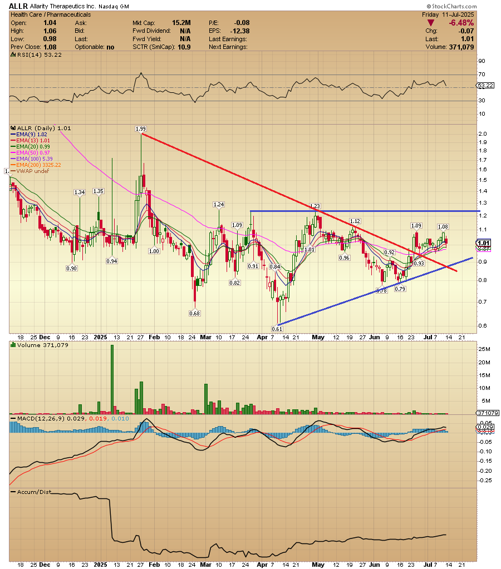The height and width of the screenshot is (569, 501).
Task: Click the 1.23 high label near May
Action: (x=315, y=206)
